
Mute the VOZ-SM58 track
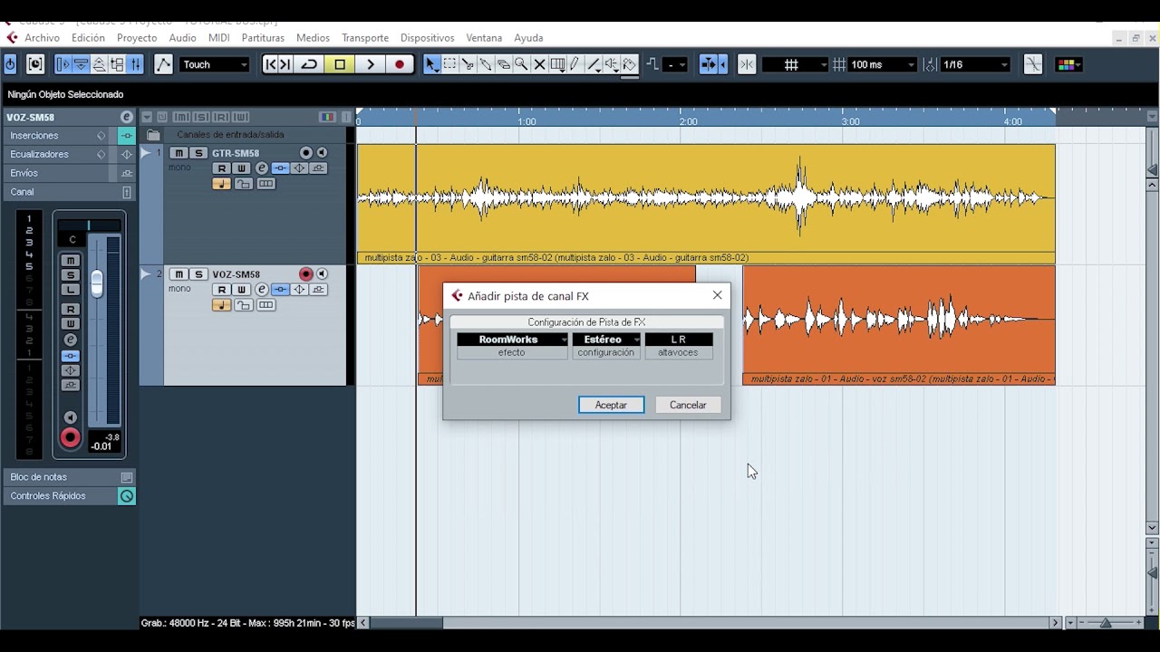(x=179, y=274)
